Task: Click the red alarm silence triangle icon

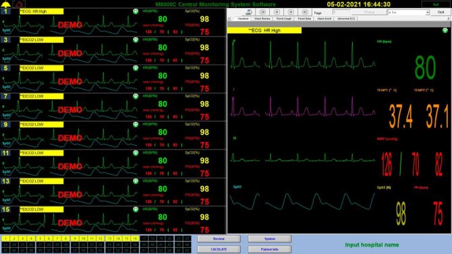Action: 20,4
